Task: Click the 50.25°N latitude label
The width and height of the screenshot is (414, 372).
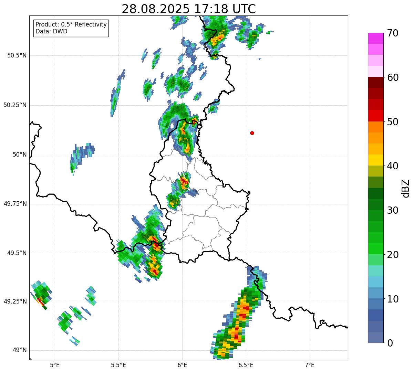Action: (15, 105)
